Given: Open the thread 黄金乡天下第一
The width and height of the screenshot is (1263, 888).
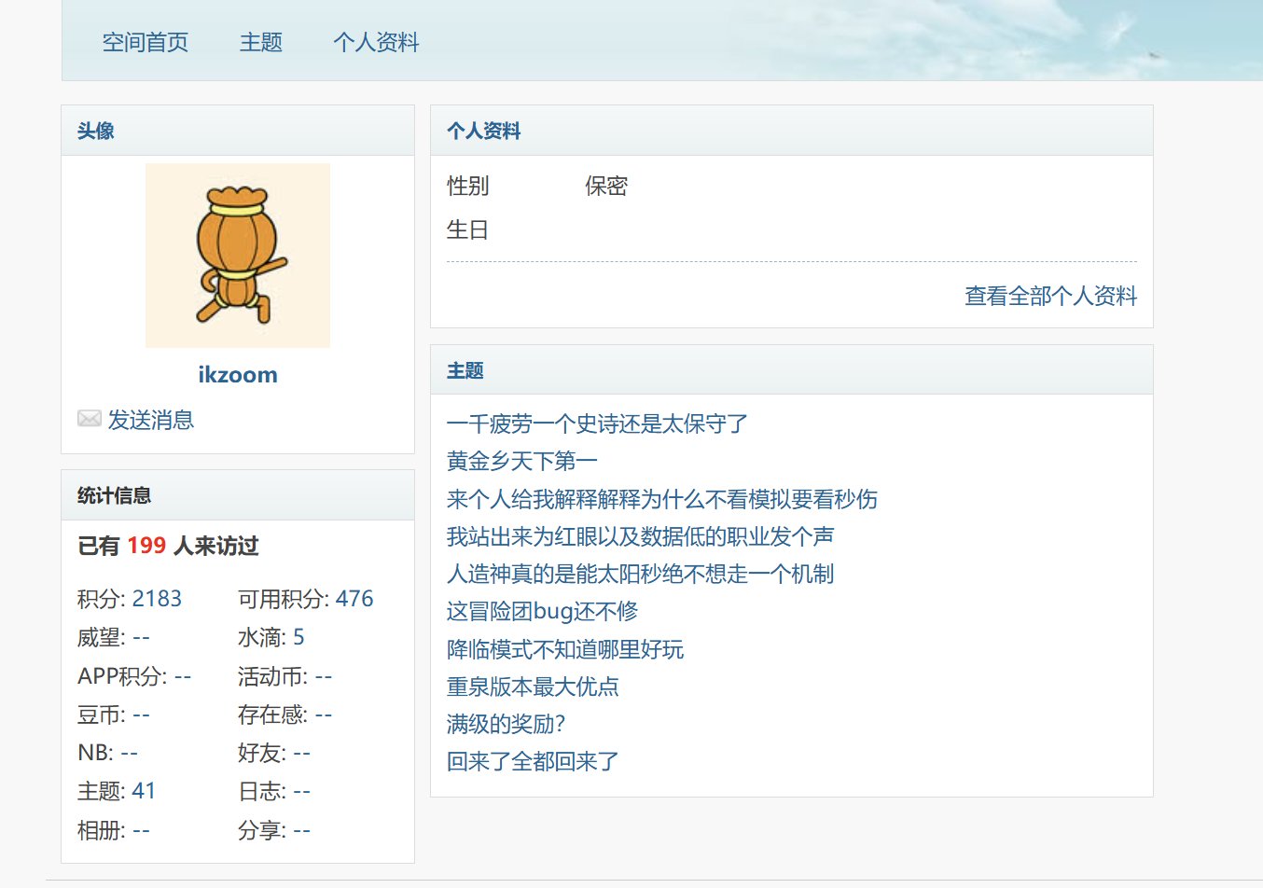Looking at the screenshot, I should click(520, 461).
